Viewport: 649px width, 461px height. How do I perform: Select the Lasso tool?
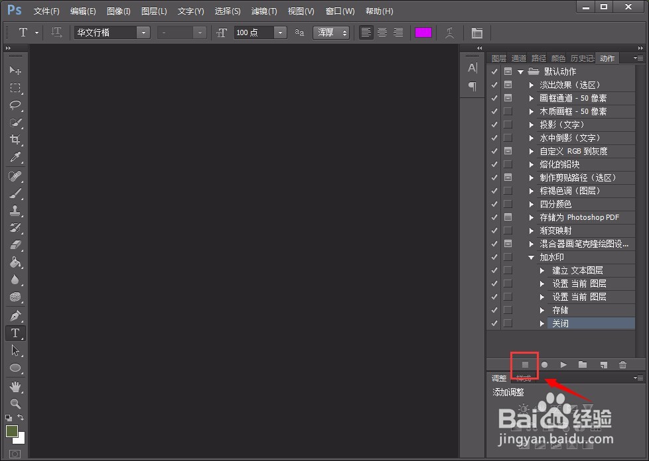pos(15,105)
